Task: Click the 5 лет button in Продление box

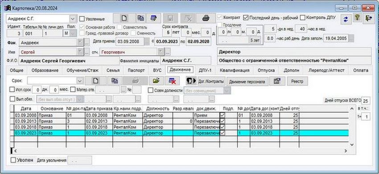Action: point(255,40)
